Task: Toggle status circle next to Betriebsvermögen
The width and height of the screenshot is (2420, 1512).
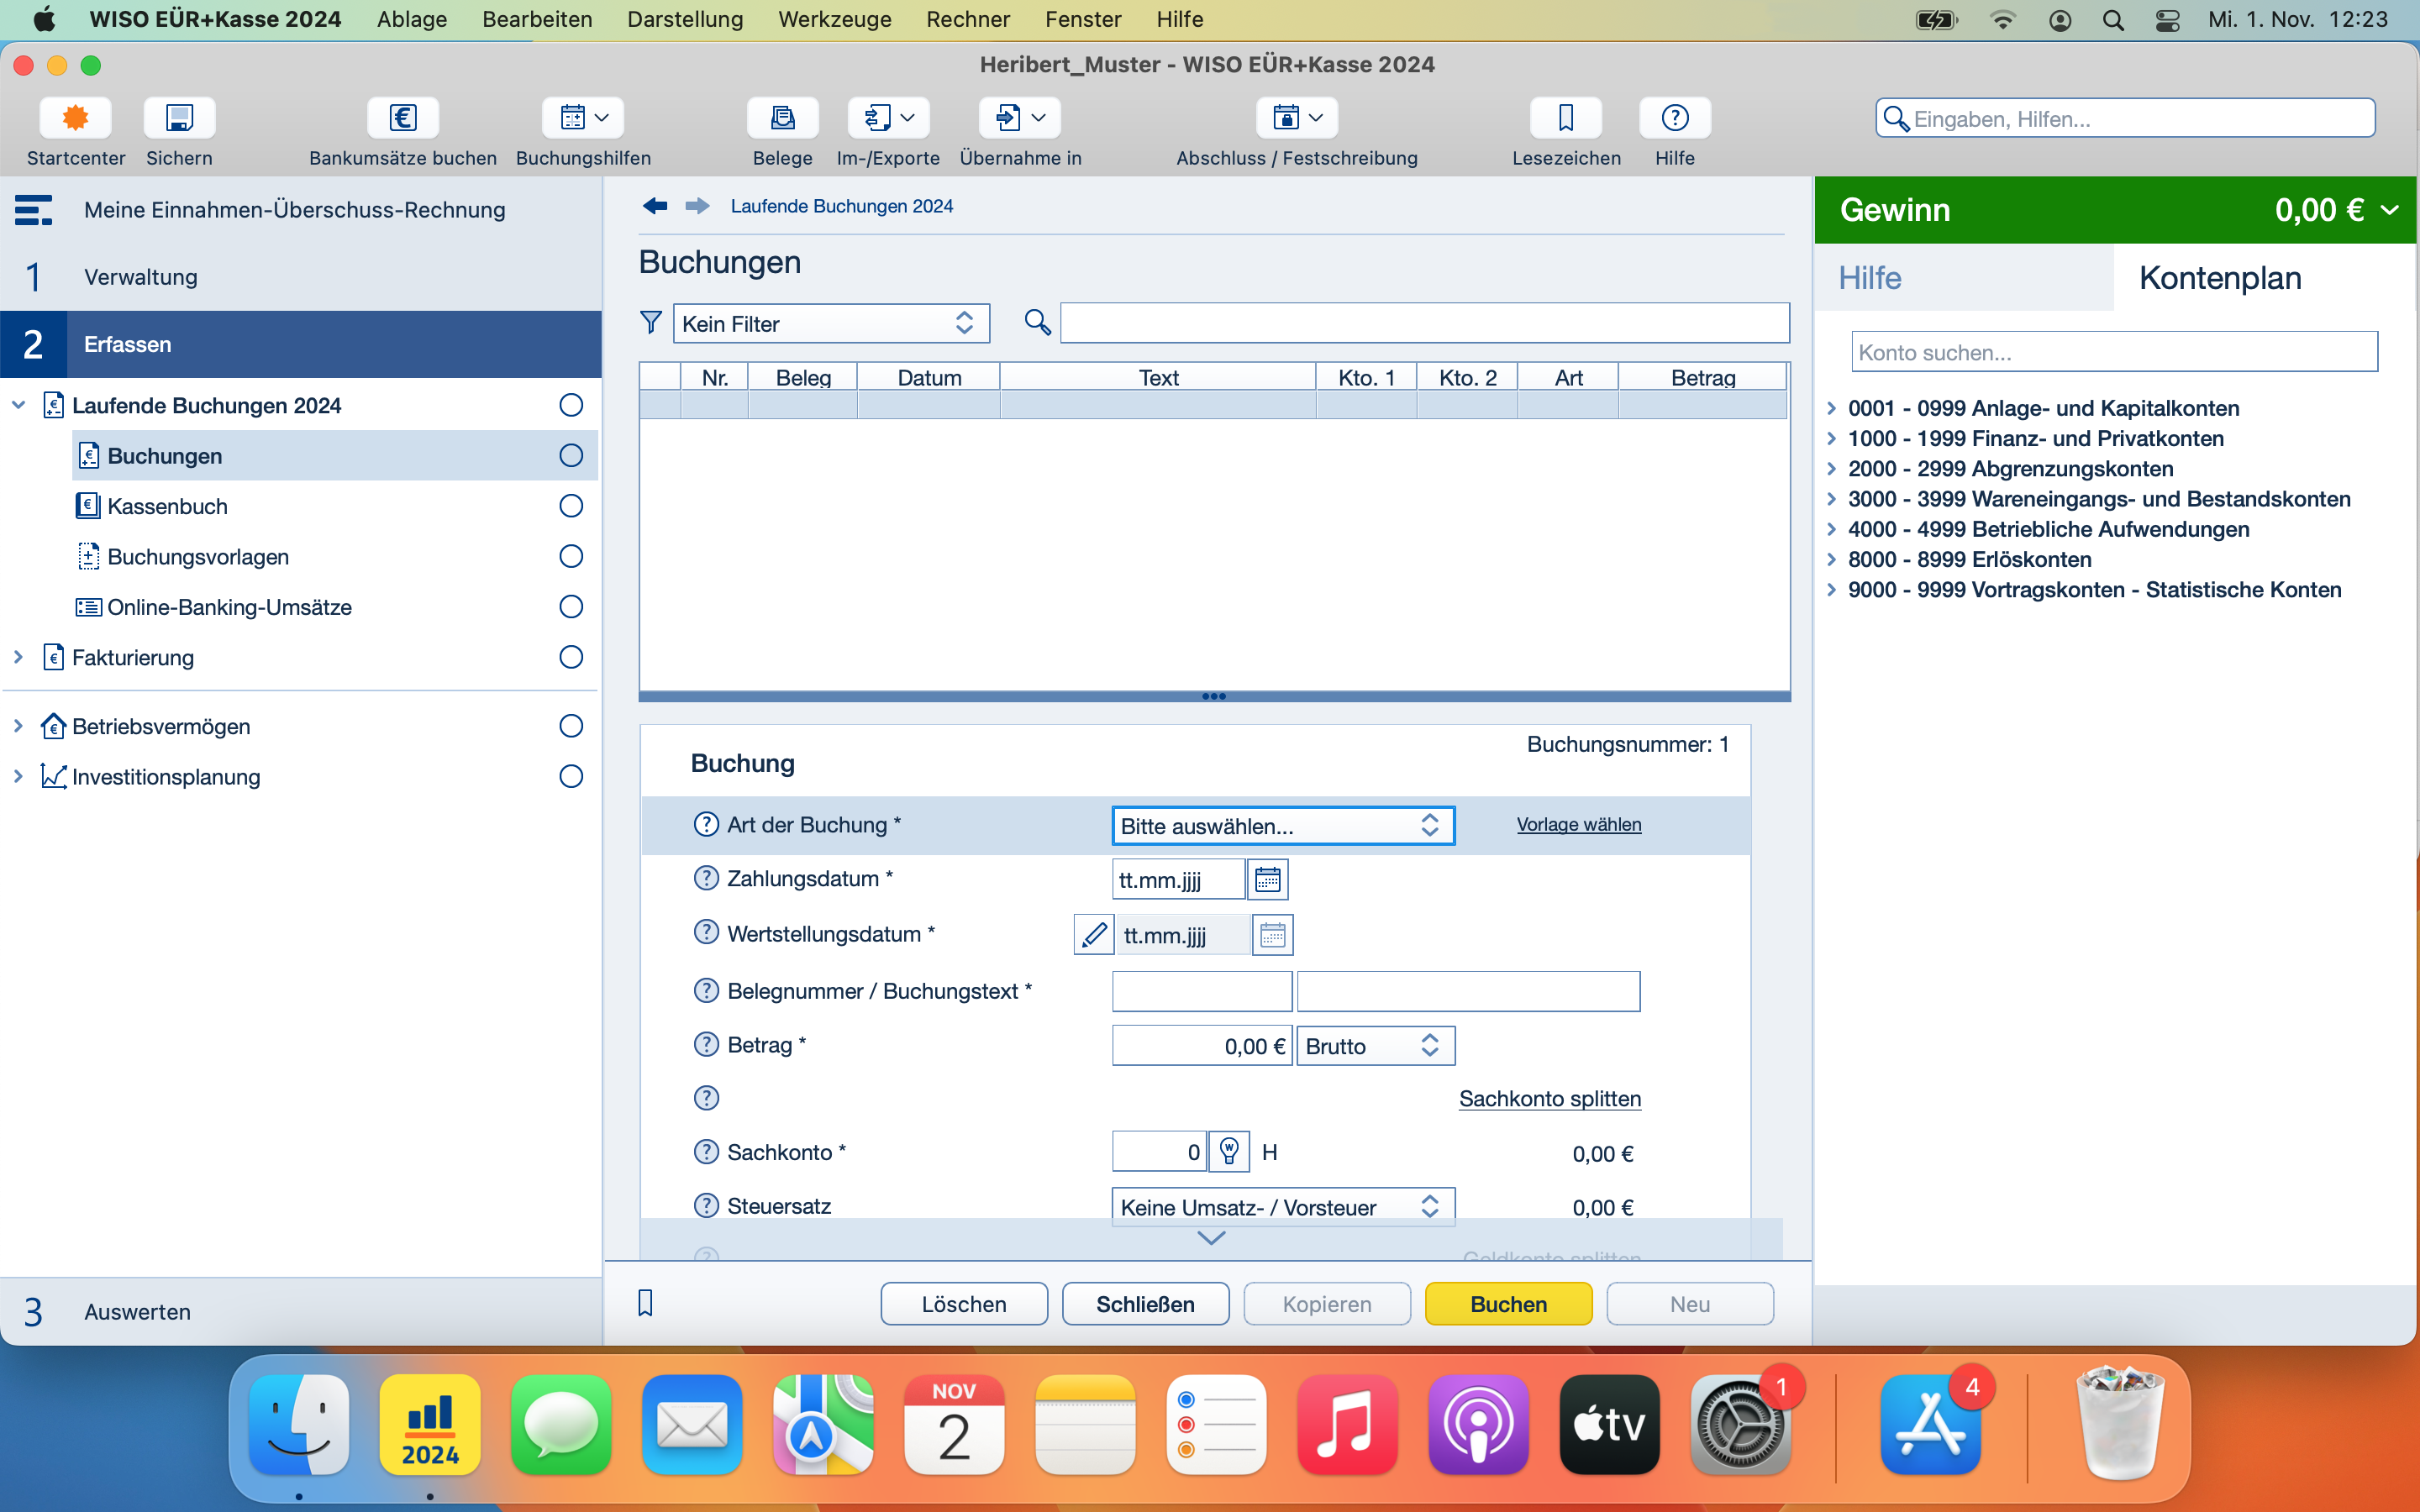Action: tap(571, 726)
